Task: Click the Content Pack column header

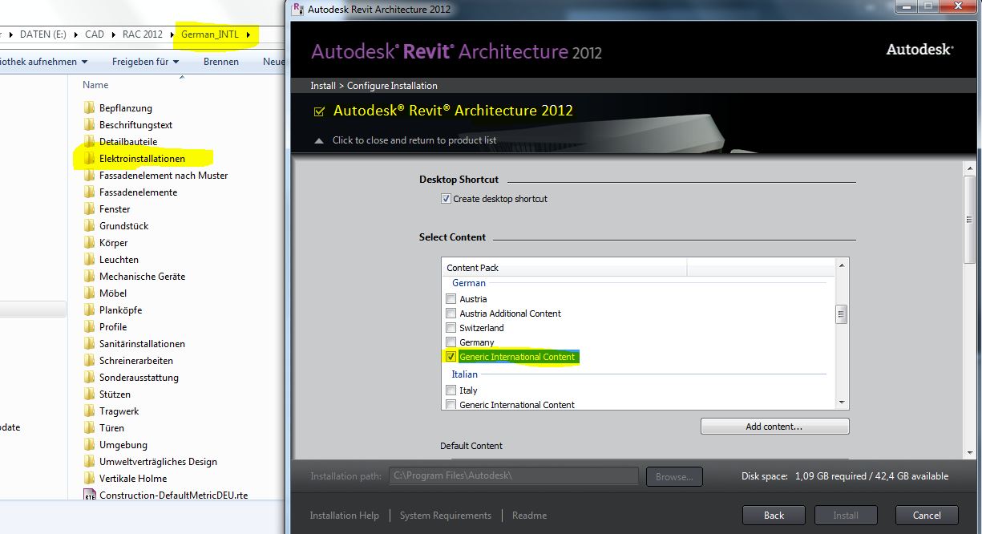Action: (564, 268)
